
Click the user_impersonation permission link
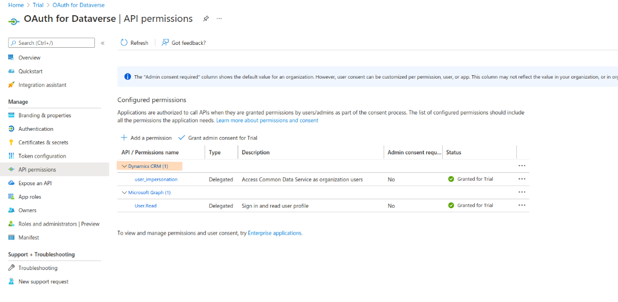click(156, 179)
